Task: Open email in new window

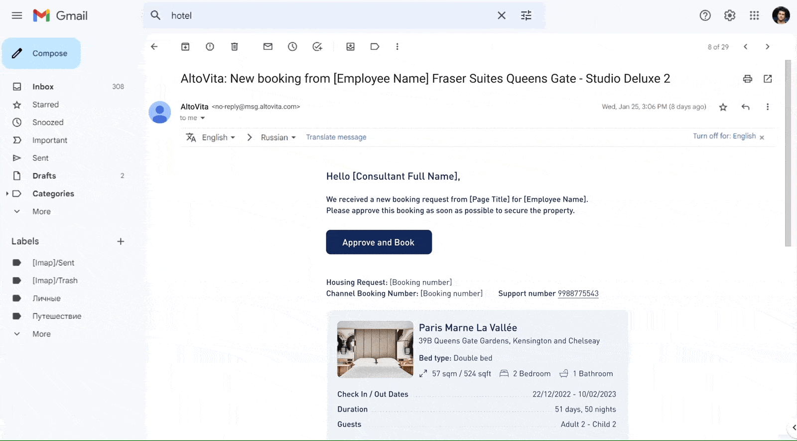Action: pos(768,79)
